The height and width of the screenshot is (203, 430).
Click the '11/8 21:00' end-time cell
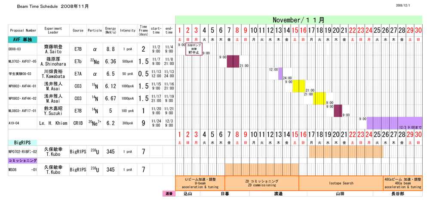[169, 62]
